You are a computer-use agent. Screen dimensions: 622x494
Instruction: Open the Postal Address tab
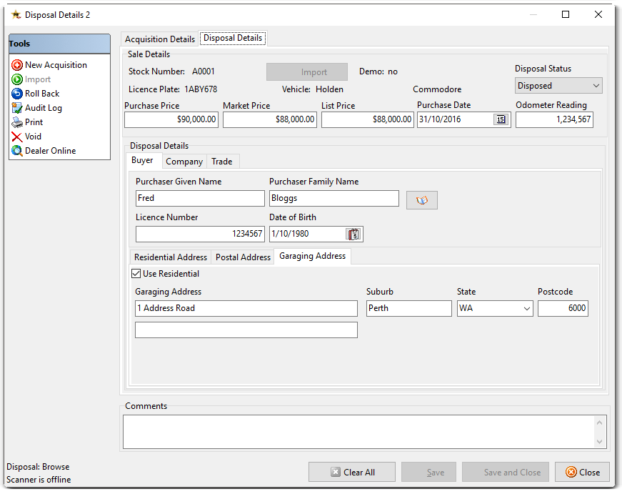[x=243, y=257]
